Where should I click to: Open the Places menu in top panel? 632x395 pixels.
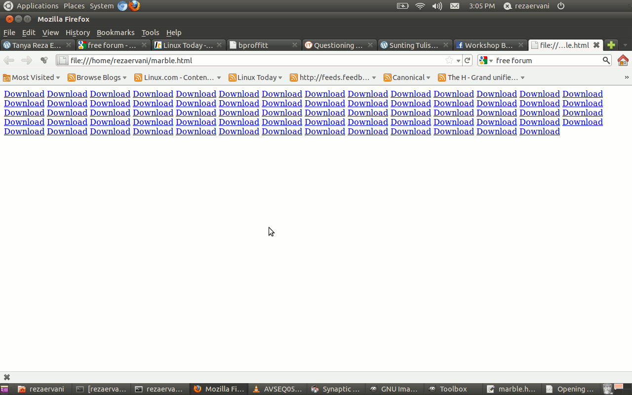[74, 6]
